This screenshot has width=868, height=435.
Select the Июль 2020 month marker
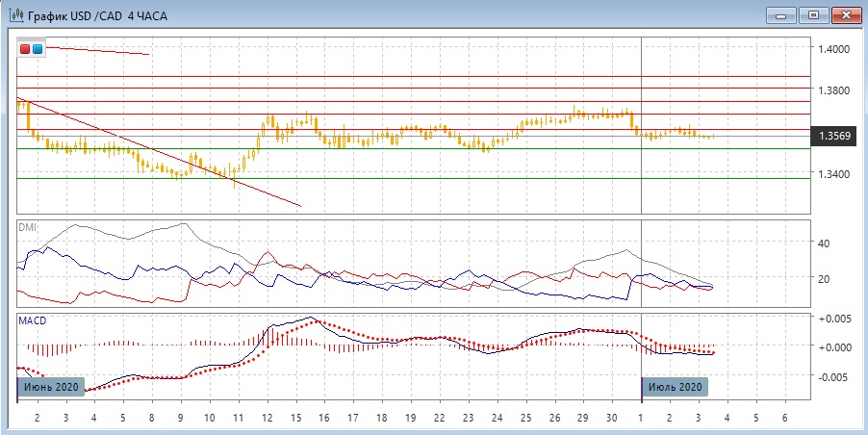point(675,386)
